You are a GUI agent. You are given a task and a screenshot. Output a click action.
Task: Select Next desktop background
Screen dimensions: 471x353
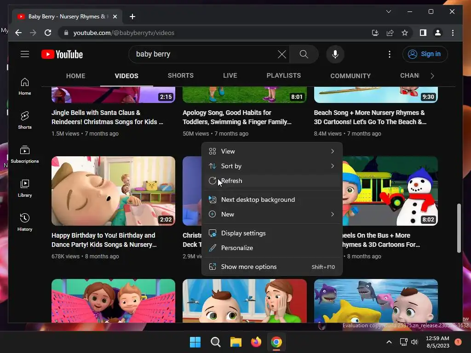tap(272, 199)
